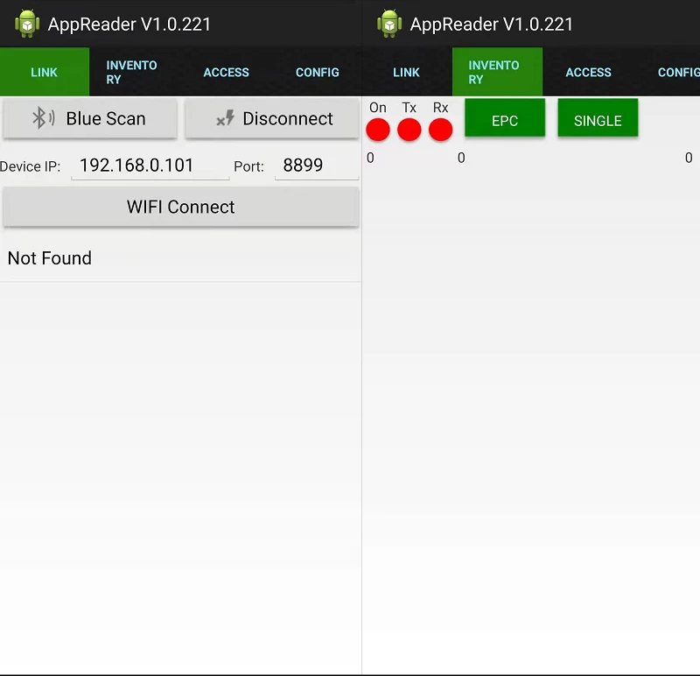Click the AppReader Android icon in right screen
The width and height of the screenshot is (700, 676).
click(x=389, y=24)
